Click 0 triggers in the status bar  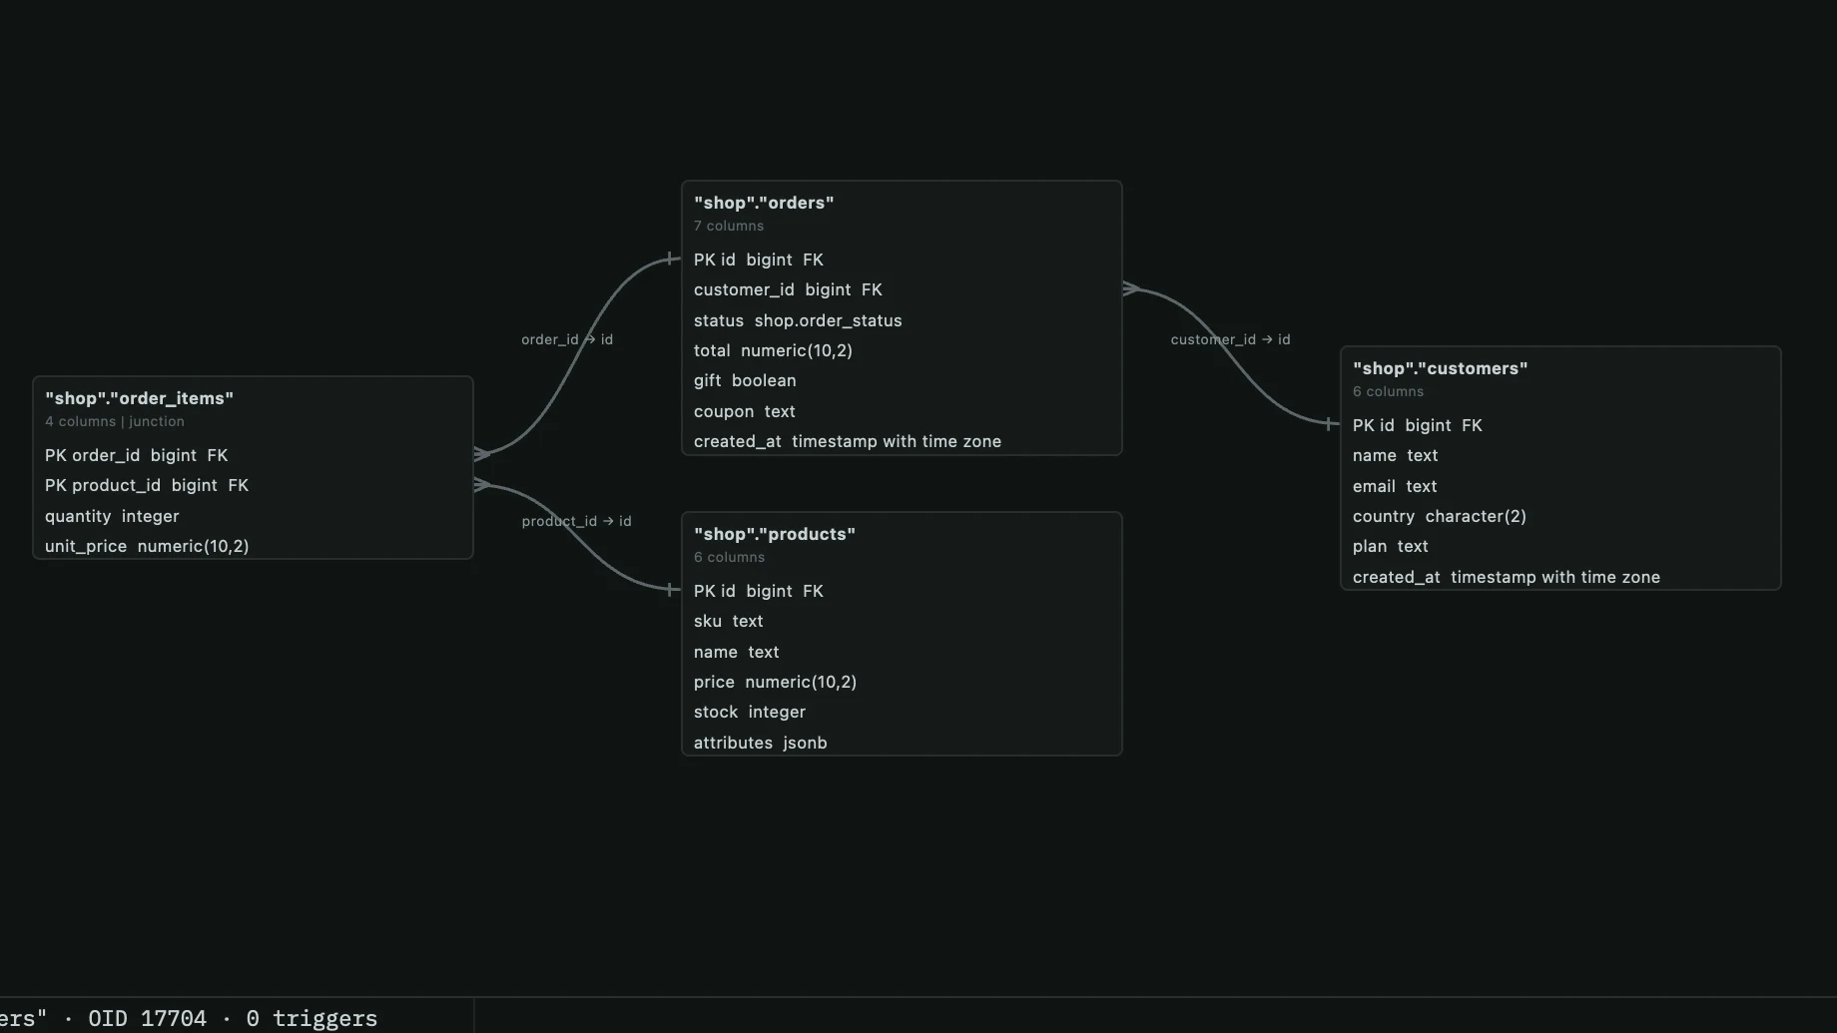(x=311, y=1018)
